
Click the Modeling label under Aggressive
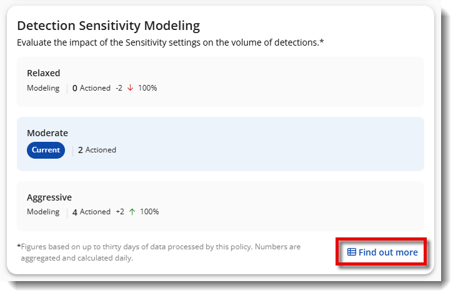tap(43, 212)
